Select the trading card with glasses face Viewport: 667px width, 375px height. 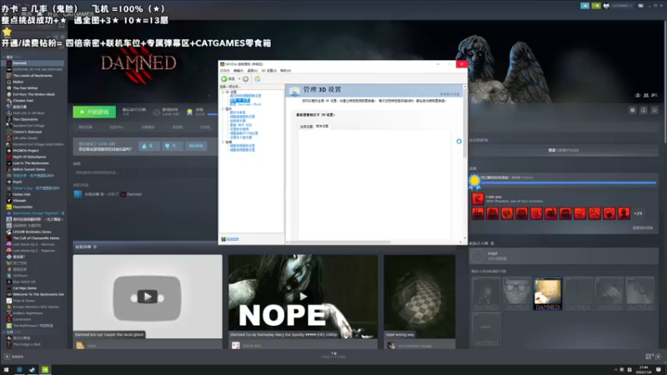(x=517, y=294)
